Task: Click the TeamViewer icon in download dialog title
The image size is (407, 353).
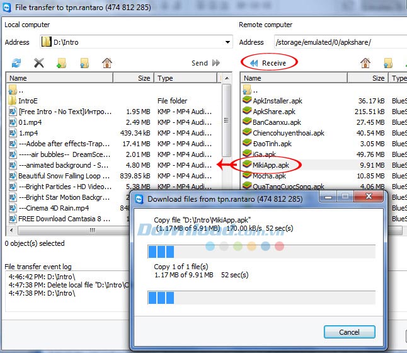Action: coord(139,199)
